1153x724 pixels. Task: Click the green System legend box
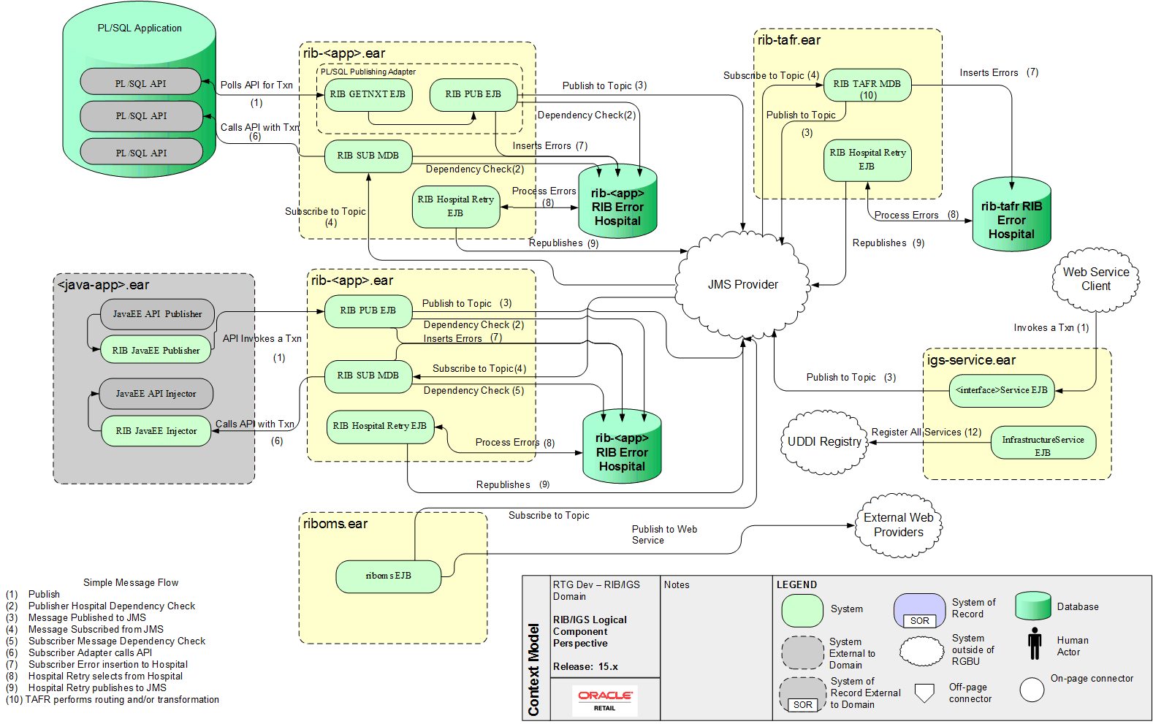tap(802, 611)
